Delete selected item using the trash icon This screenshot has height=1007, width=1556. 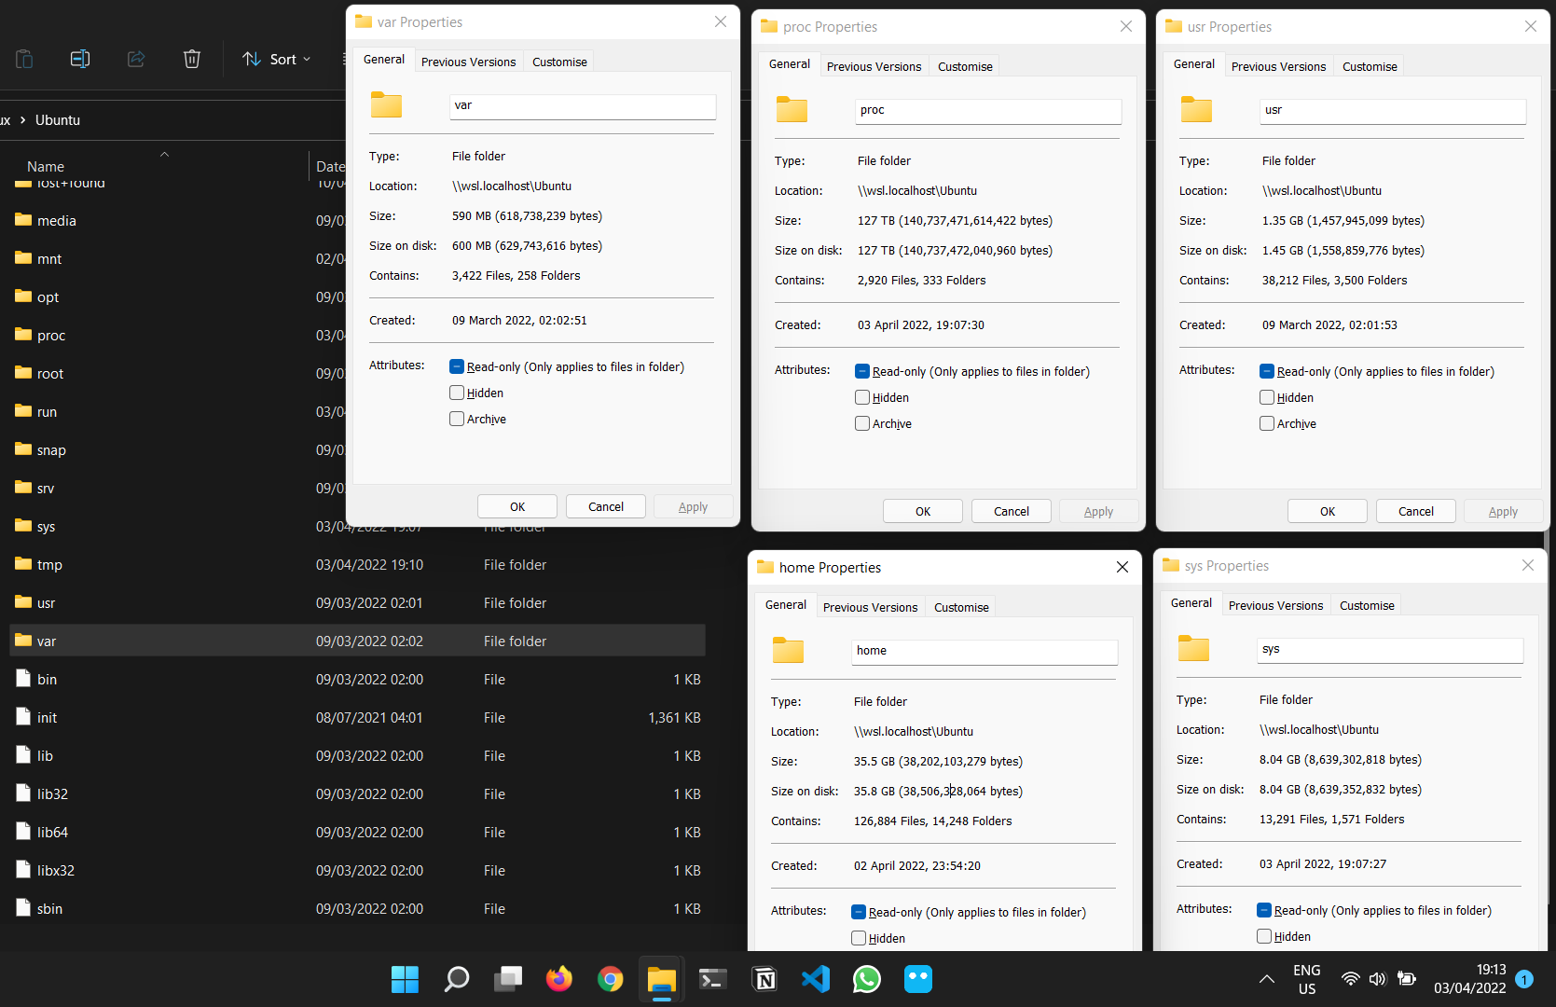tap(192, 59)
